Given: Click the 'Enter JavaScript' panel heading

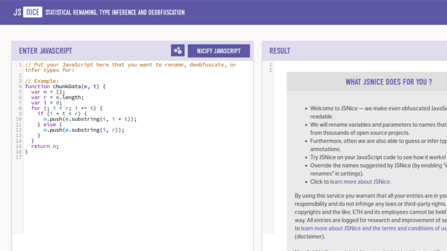Looking at the screenshot, I should click(x=46, y=51).
